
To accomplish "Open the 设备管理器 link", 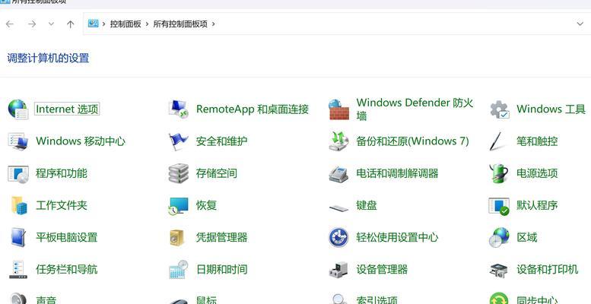I will 382,269.
